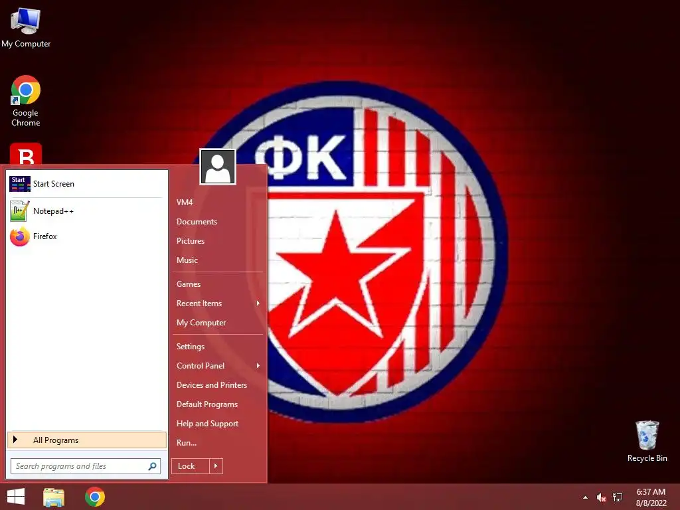Click the Lock button
Screen dimensions: 680x510
[x=191, y=466]
